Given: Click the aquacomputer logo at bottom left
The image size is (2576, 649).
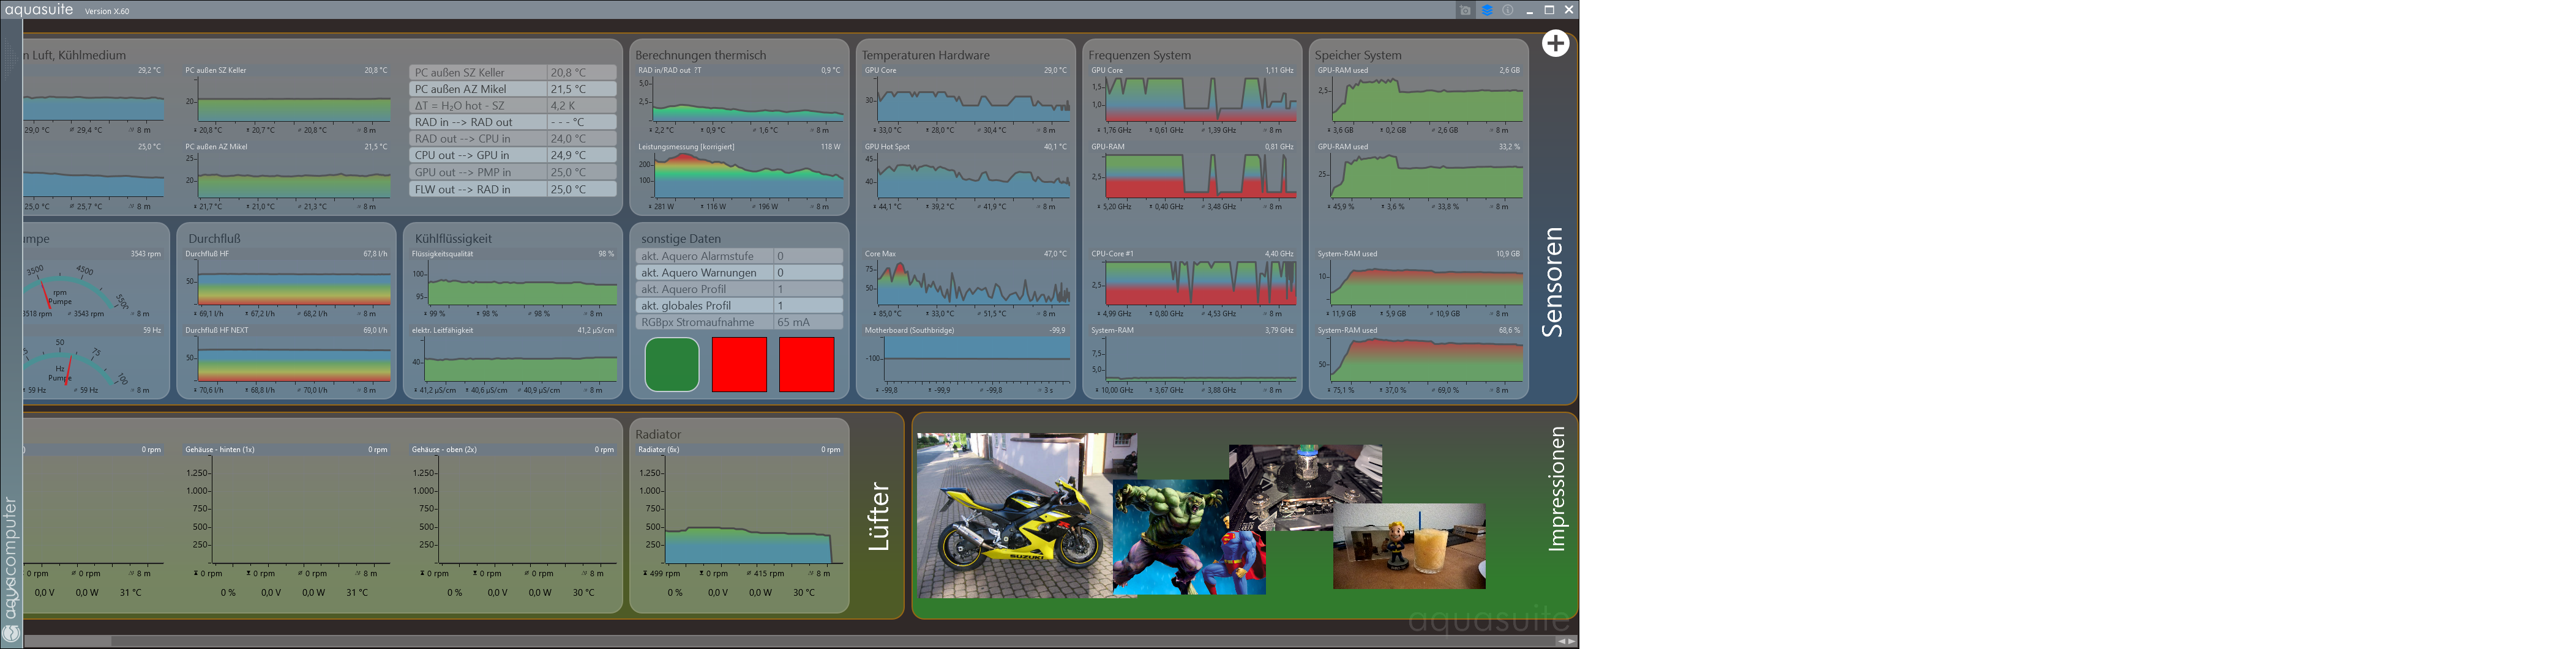Looking at the screenshot, I should click(x=11, y=633).
